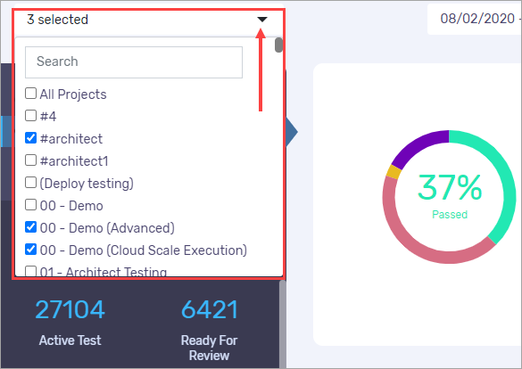Check the 01 - Architect Testing checkbox

[30, 271]
